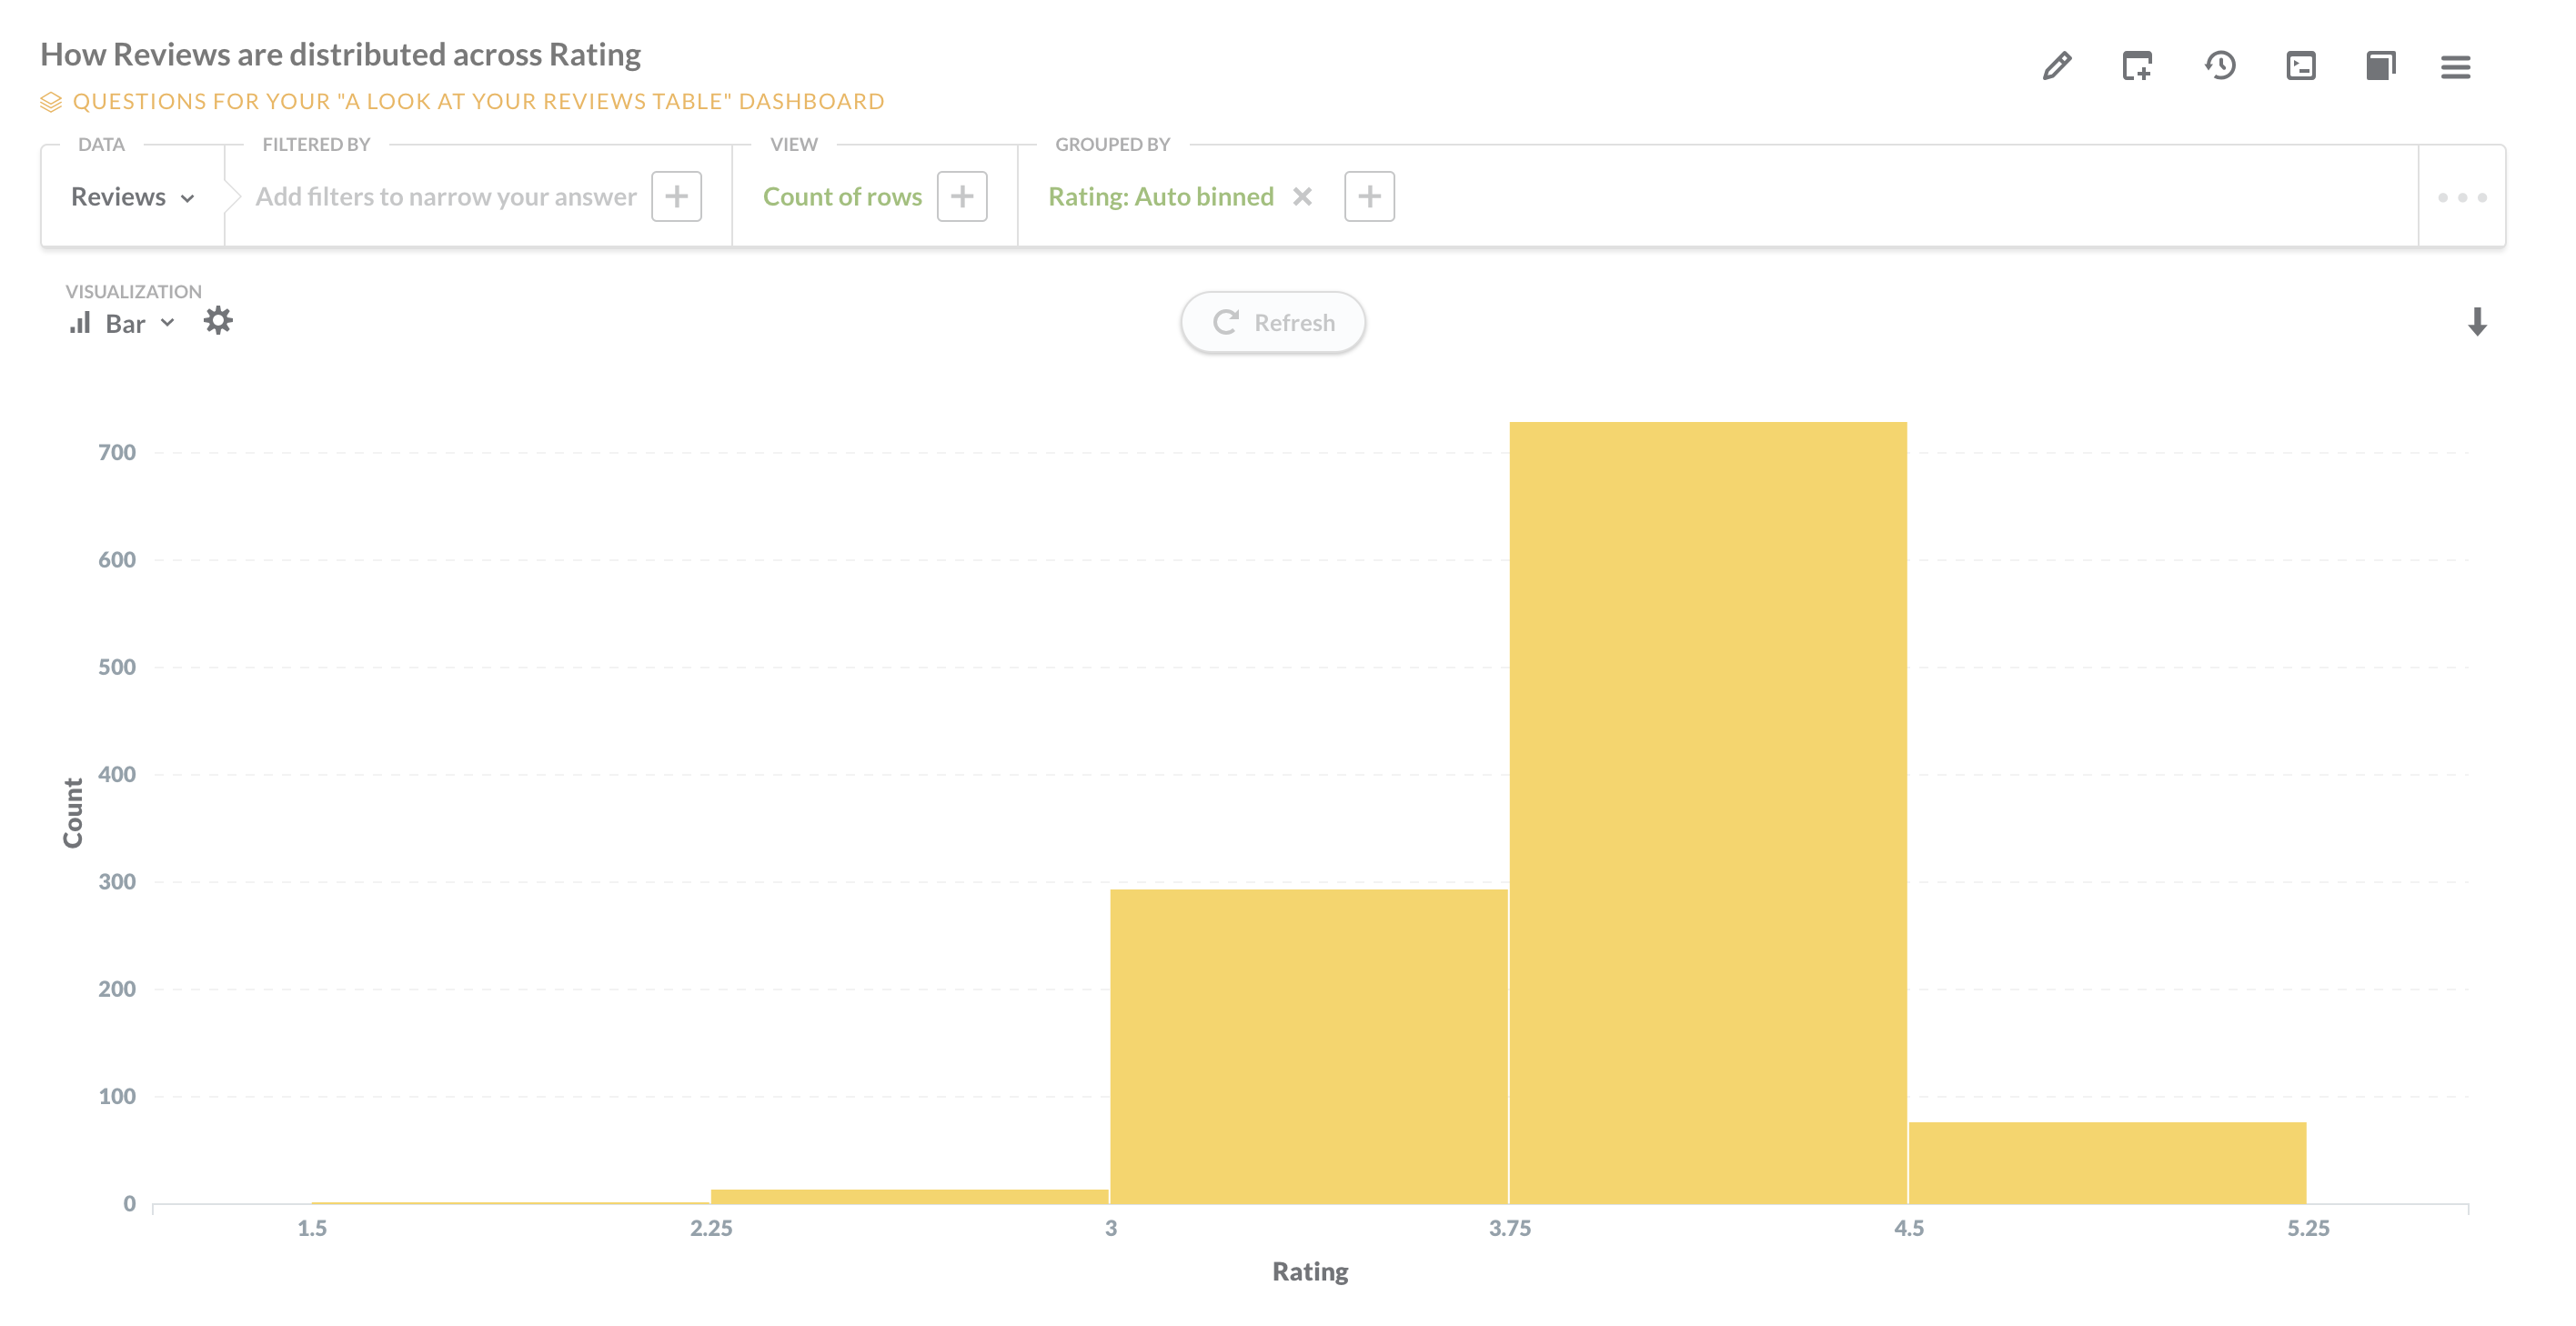Convert the question to SQL view
The image size is (2576, 1326).
click(x=2301, y=66)
